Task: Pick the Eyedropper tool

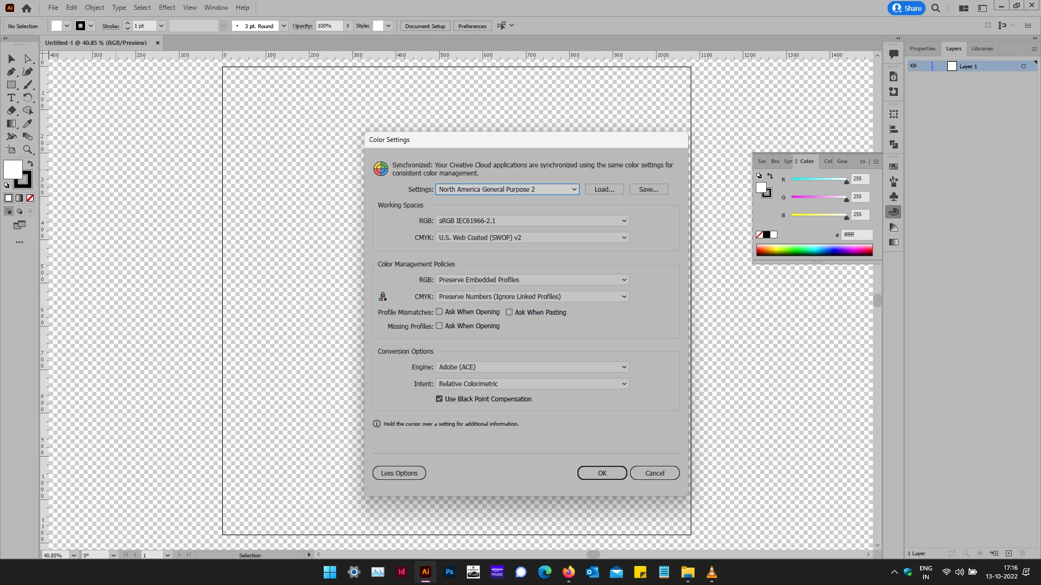Action: (28, 123)
